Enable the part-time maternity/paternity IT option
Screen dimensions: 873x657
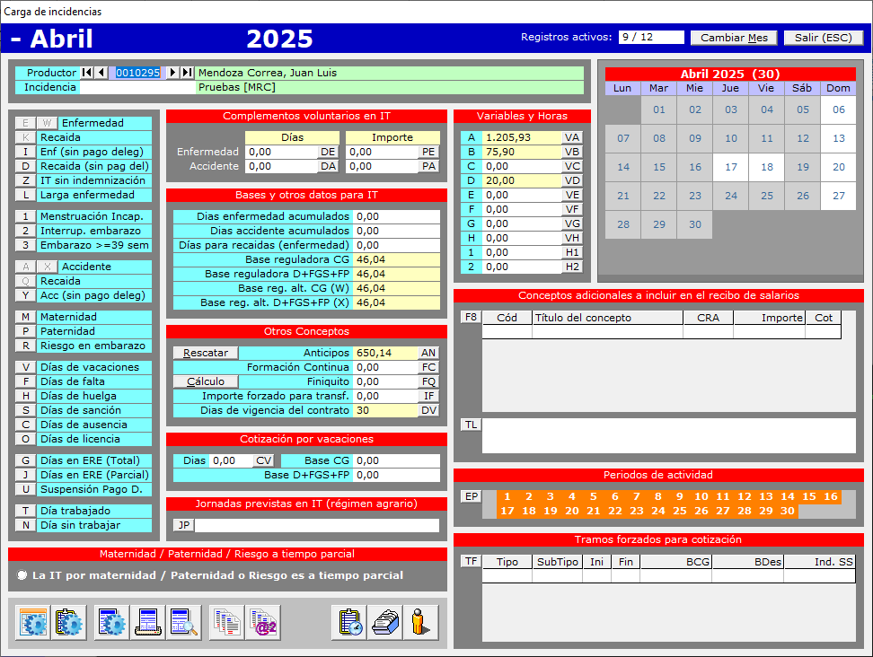pyautogui.click(x=22, y=575)
